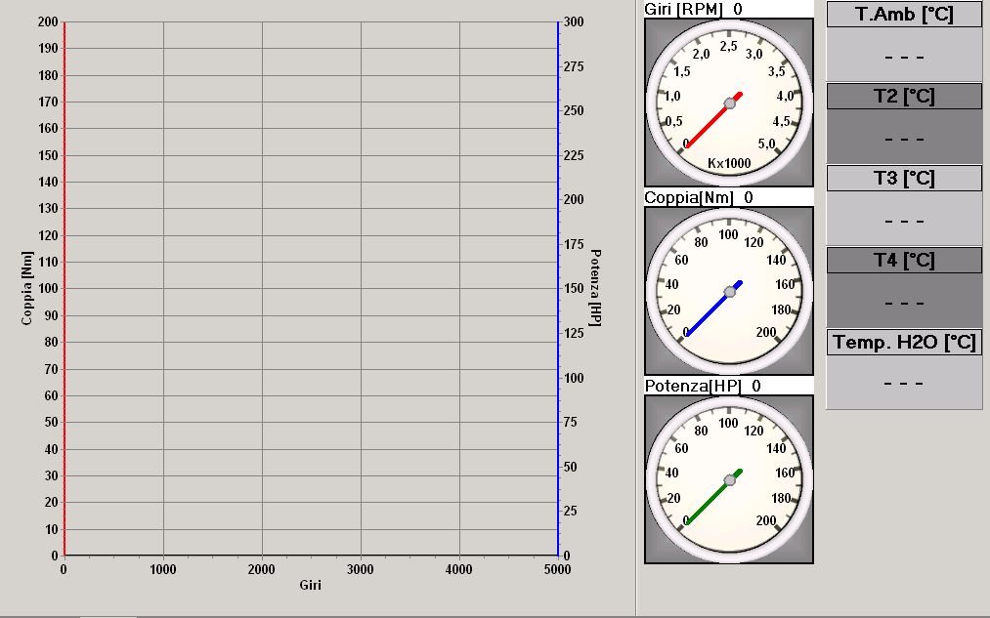Click the T4 [°C] header label
The height and width of the screenshot is (618, 990).
click(904, 261)
